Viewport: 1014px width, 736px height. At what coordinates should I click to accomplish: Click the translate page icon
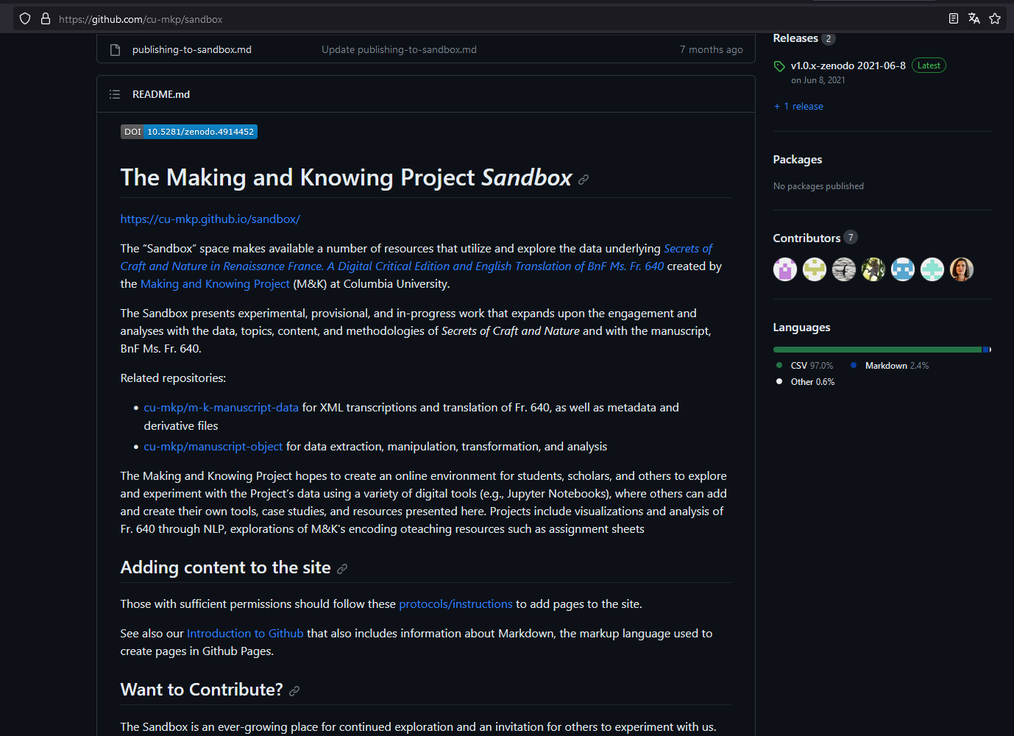[974, 19]
